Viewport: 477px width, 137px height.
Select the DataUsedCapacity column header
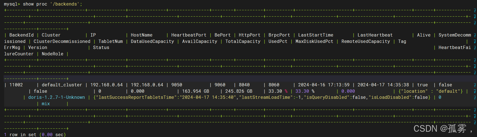click(x=152, y=42)
